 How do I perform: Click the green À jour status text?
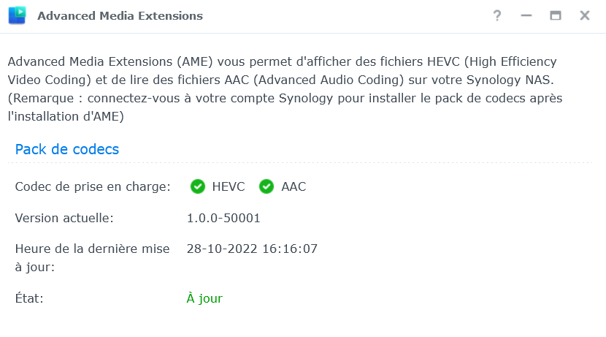204,298
